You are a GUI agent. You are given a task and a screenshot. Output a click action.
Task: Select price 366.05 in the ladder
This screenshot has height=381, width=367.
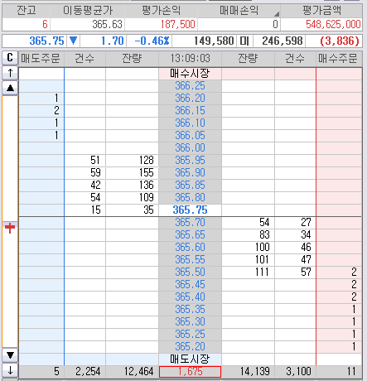coord(190,136)
